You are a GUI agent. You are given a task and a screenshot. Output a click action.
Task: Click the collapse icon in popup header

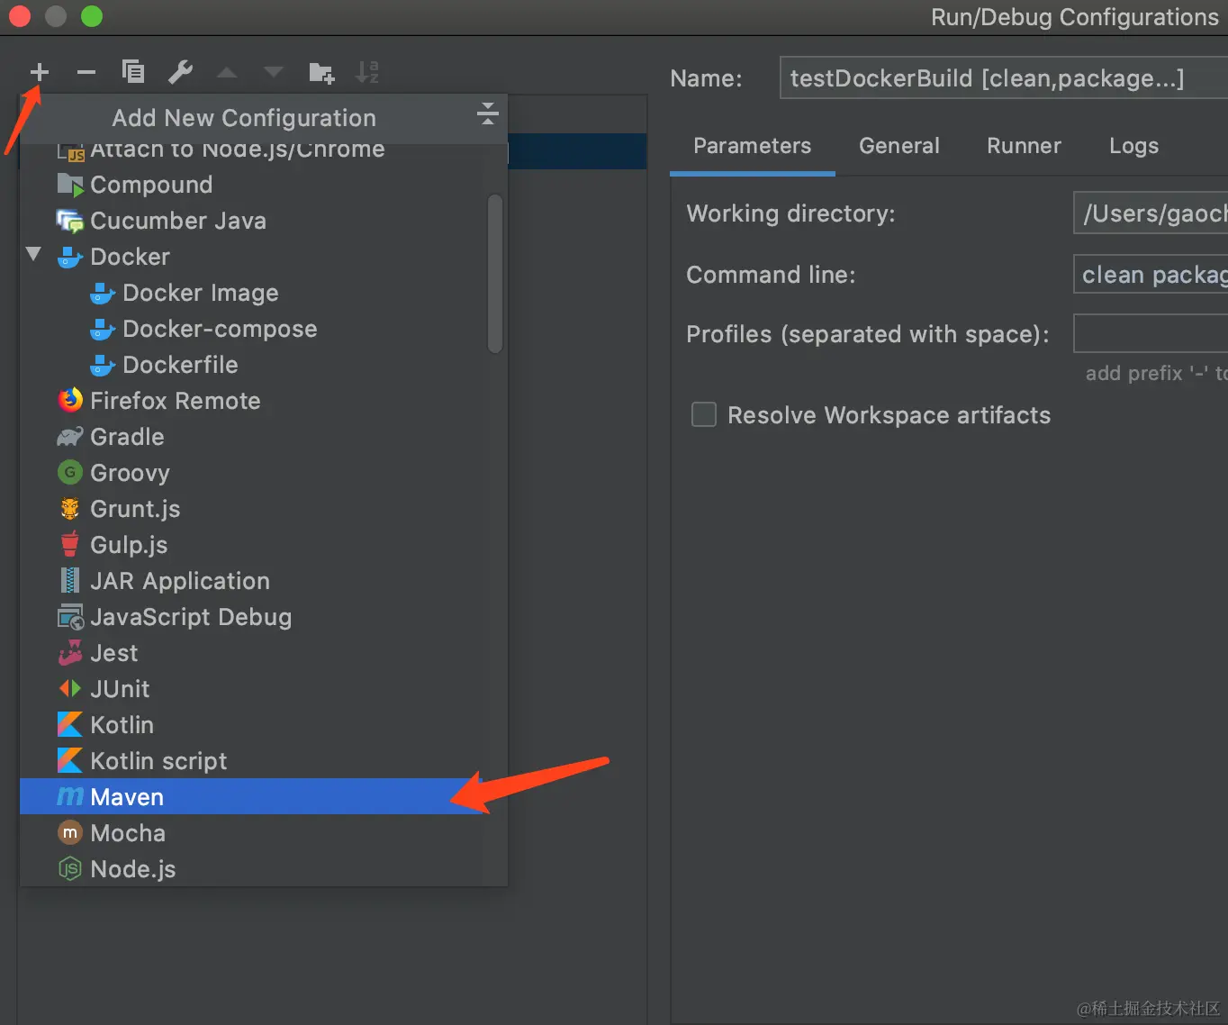[x=487, y=113]
